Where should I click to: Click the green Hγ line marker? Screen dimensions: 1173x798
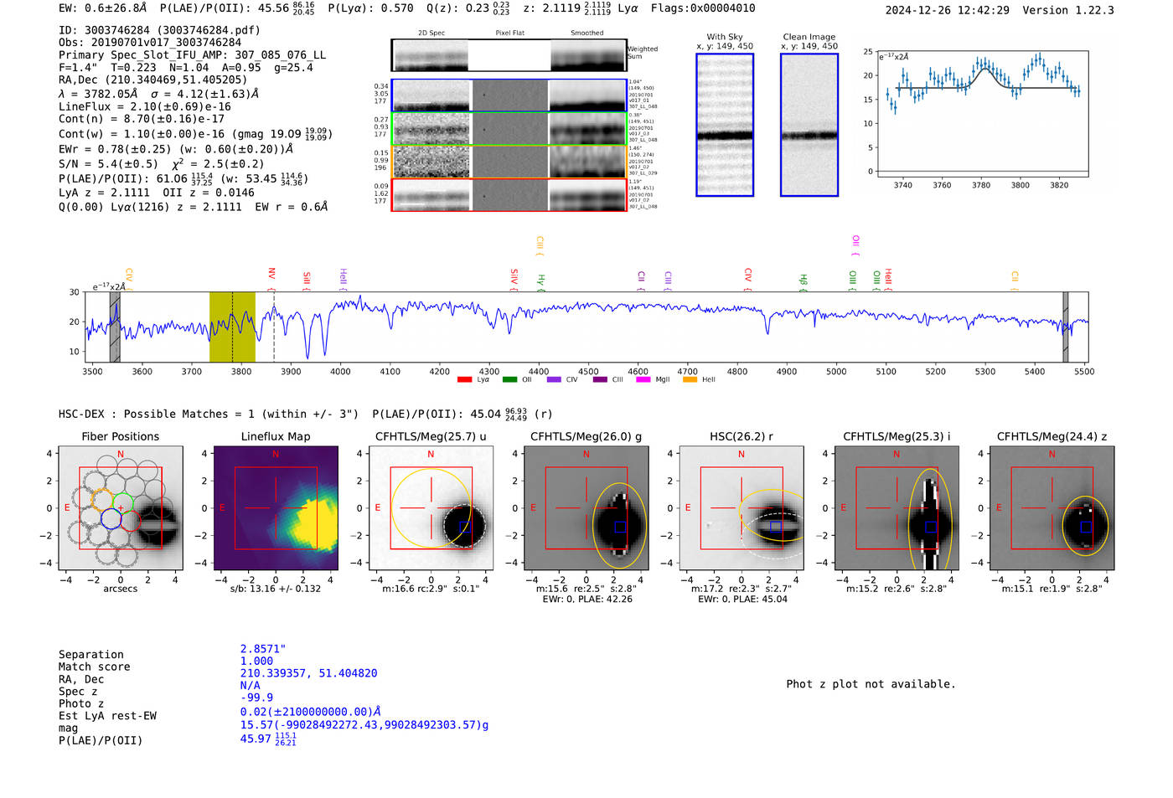click(x=541, y=282)
